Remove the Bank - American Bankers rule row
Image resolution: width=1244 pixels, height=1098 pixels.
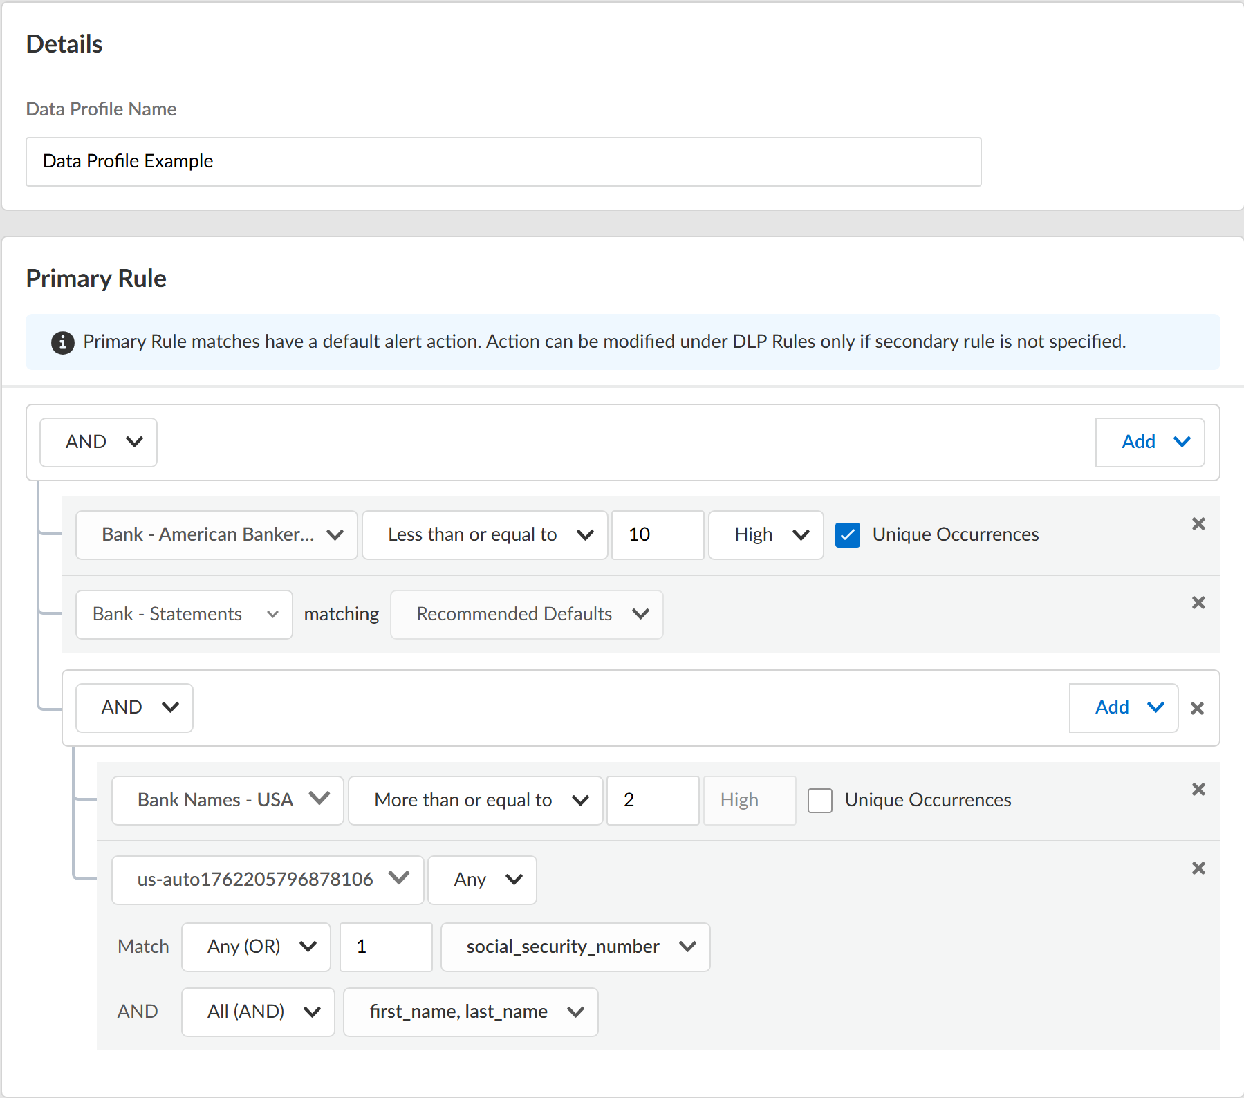click(x=1198, y=524)
